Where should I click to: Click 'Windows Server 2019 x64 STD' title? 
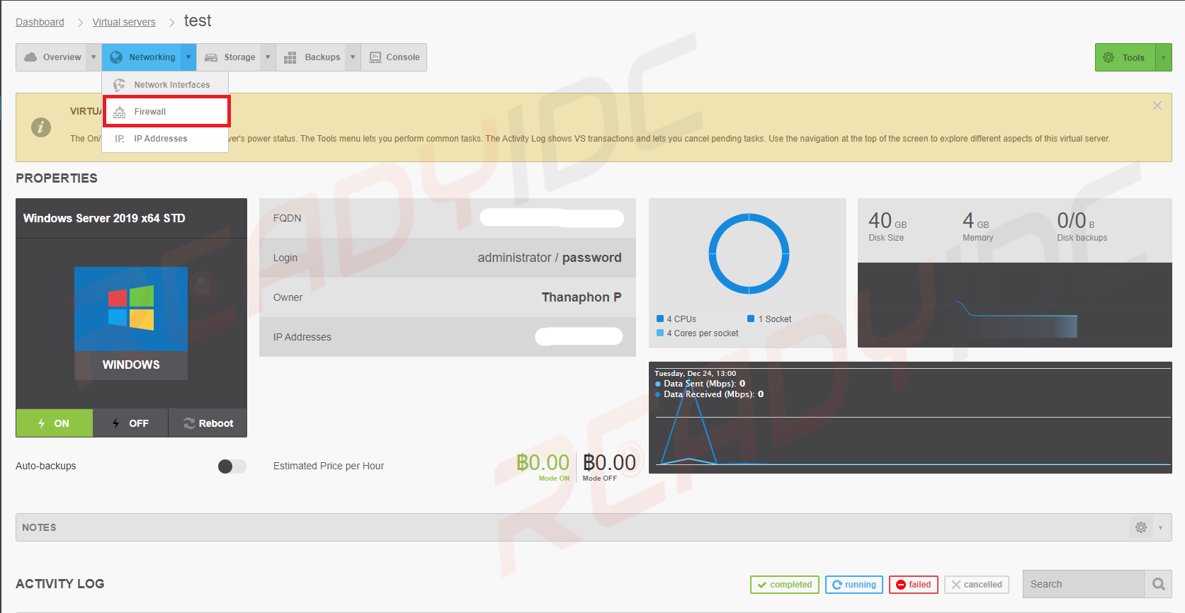tap(104, 218)
